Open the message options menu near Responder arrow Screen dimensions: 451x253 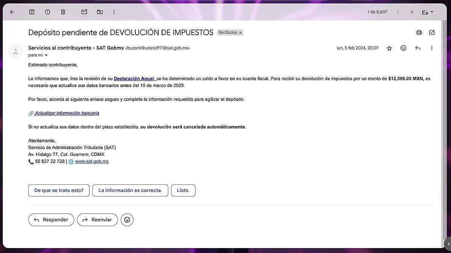tap(431, 48)
